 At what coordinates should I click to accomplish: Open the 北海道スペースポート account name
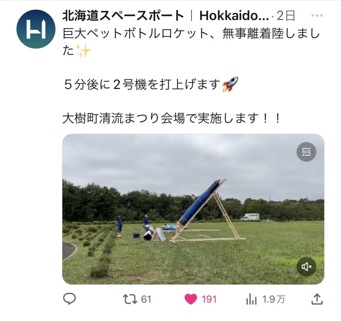tap(123, 16)
